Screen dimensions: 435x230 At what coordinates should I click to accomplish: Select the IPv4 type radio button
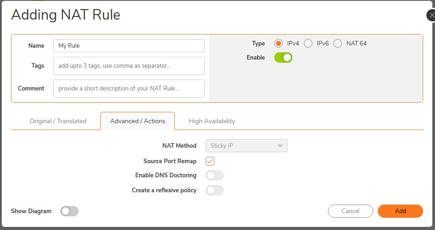pos(279,44)
